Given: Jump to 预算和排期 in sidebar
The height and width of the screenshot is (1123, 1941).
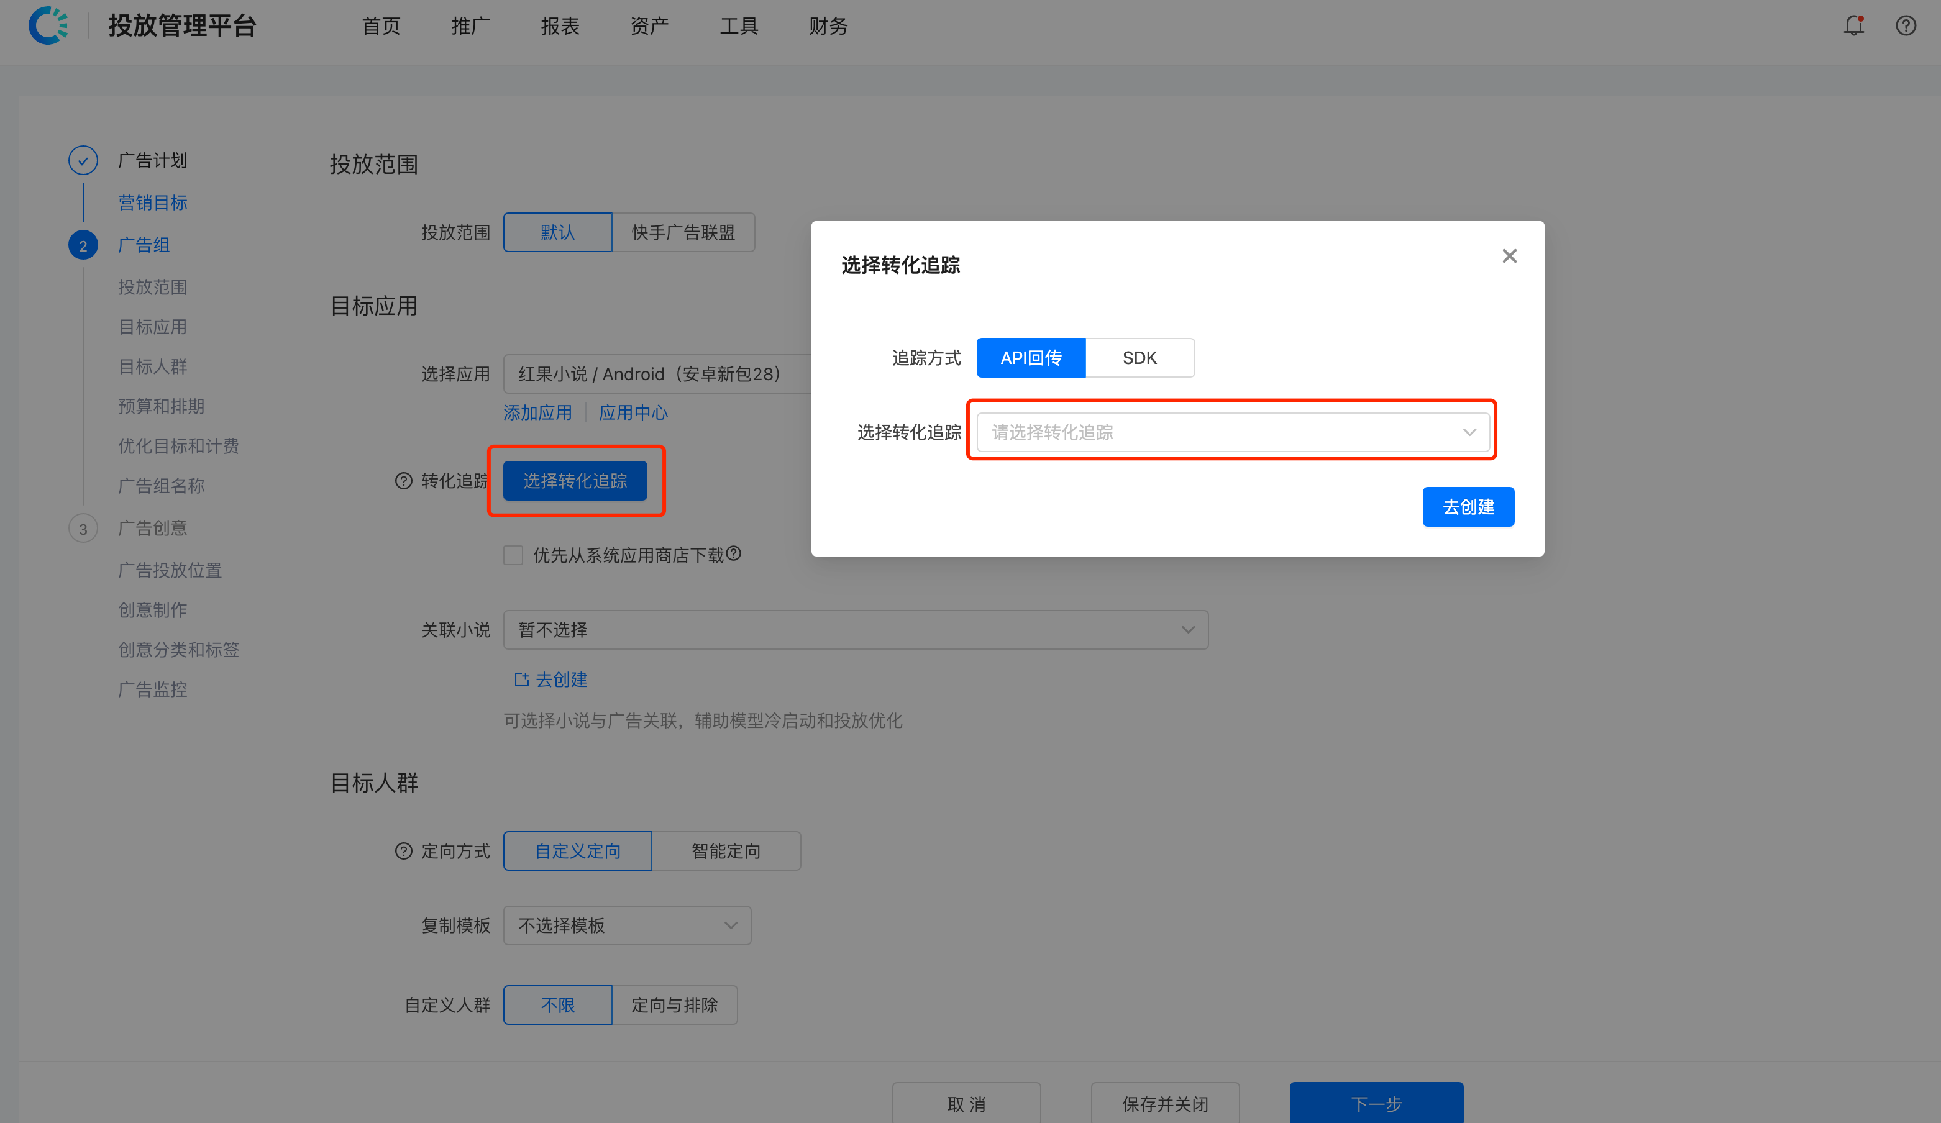Looking at the screenshot, I should point(161,406).
